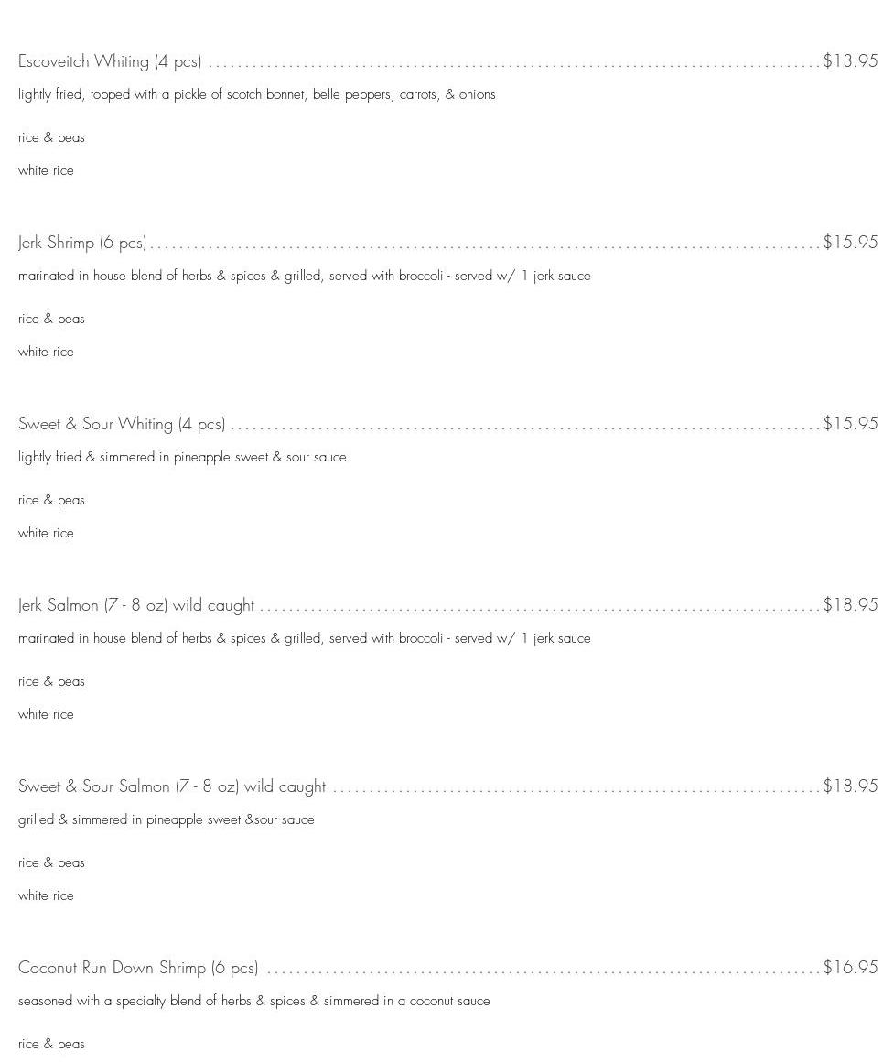Screen dimensions: 883x1063
Task: Click the coconut sauce description line
Action: point(253,1001)
